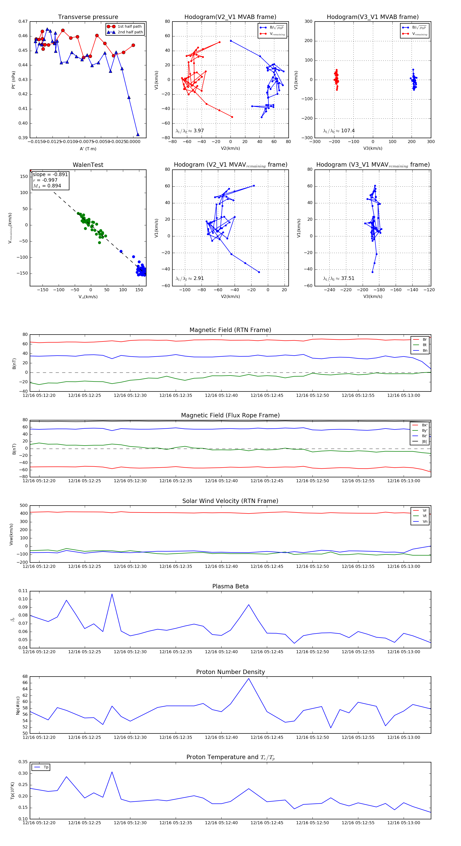Click the "Vr" legend entry
Screen dimensions: 461x846
(420, 511)
